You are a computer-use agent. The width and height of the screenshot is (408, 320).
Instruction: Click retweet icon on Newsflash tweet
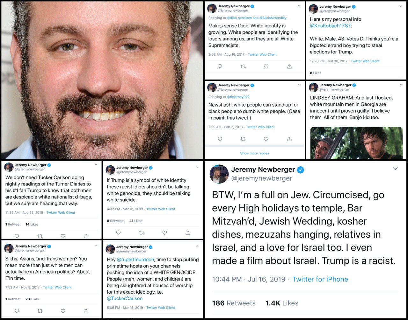pyautogui.click(x=243, y=139)
